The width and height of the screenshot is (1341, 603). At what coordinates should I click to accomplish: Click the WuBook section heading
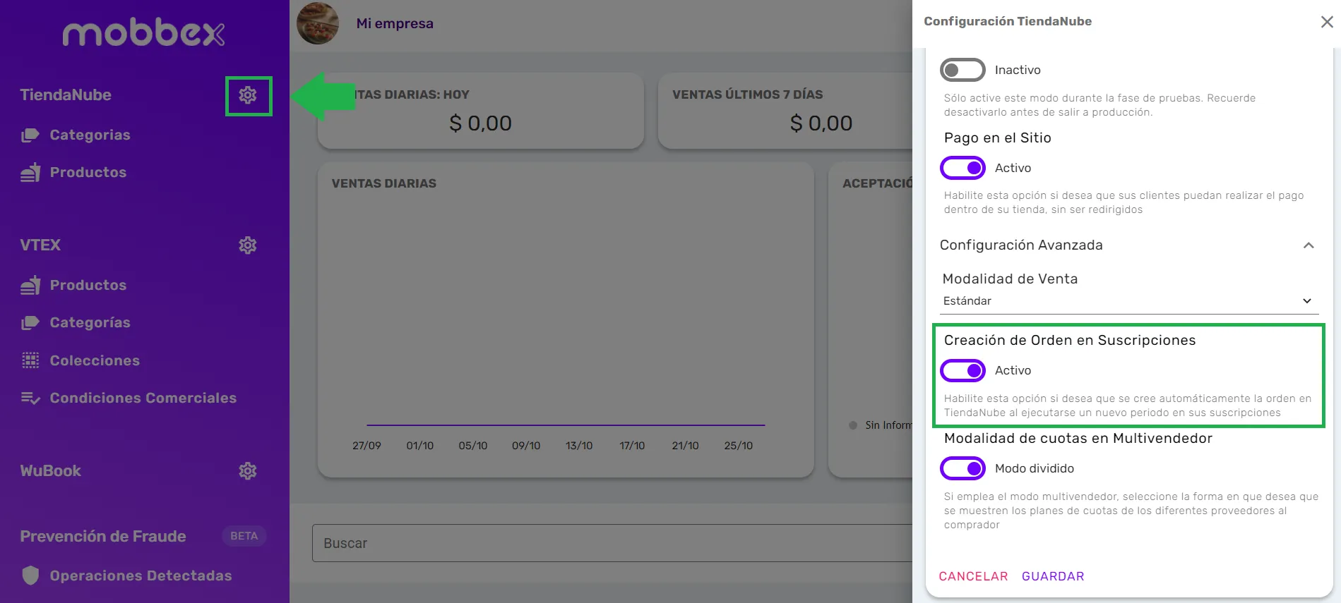[50, 471]
